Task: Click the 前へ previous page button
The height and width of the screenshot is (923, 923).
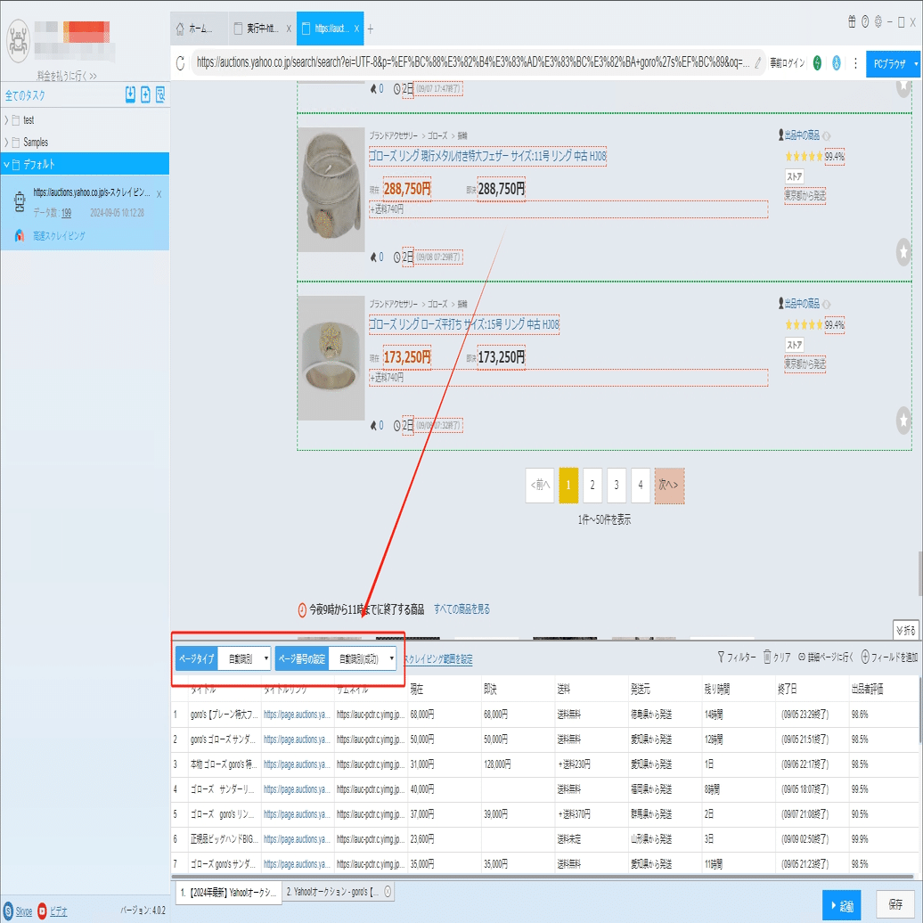Action: pyautogui.click(x=540, y=485)
